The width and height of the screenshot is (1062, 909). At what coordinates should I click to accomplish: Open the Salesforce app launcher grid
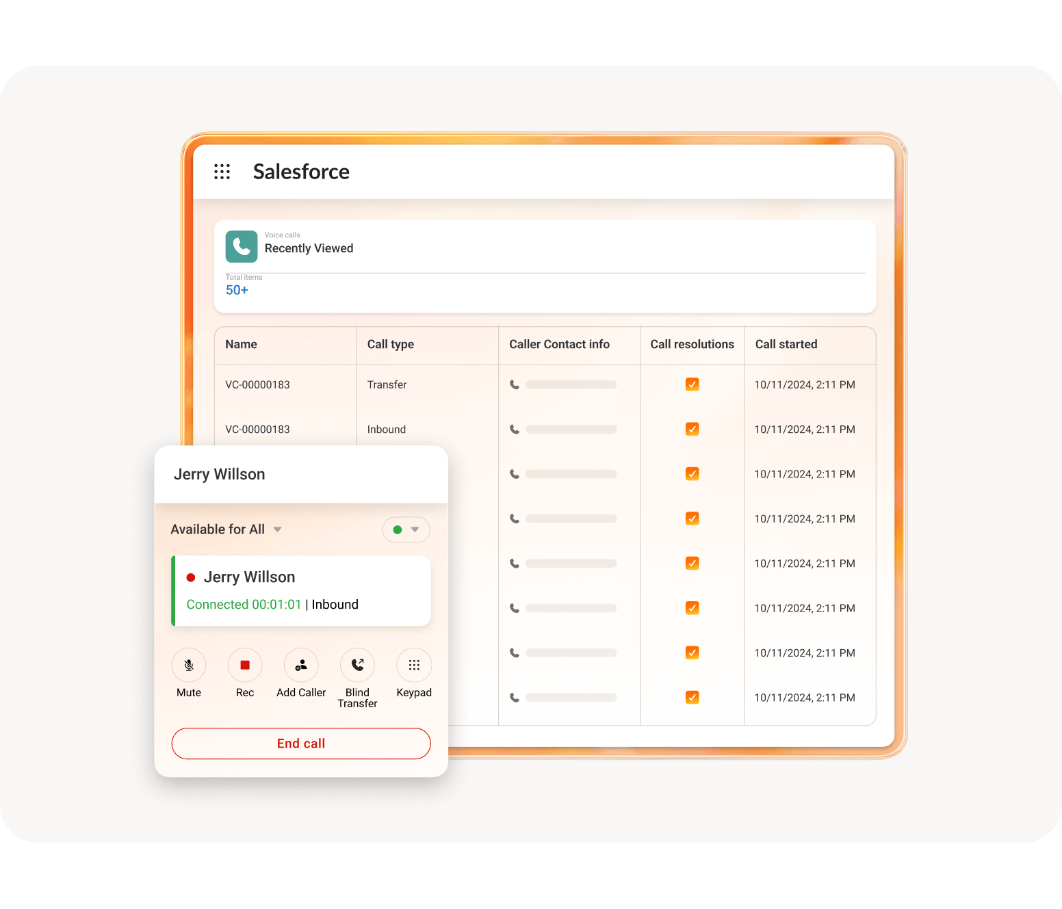coord(222,172)
